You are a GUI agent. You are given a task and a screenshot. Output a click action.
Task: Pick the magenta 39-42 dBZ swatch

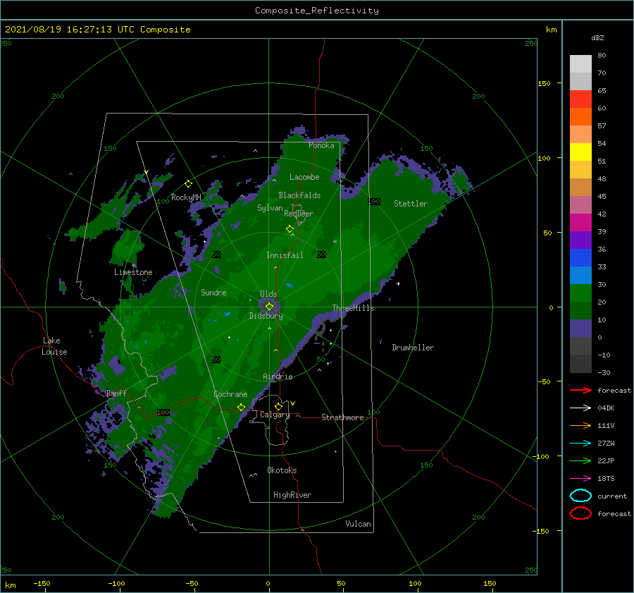coord(580,222)
